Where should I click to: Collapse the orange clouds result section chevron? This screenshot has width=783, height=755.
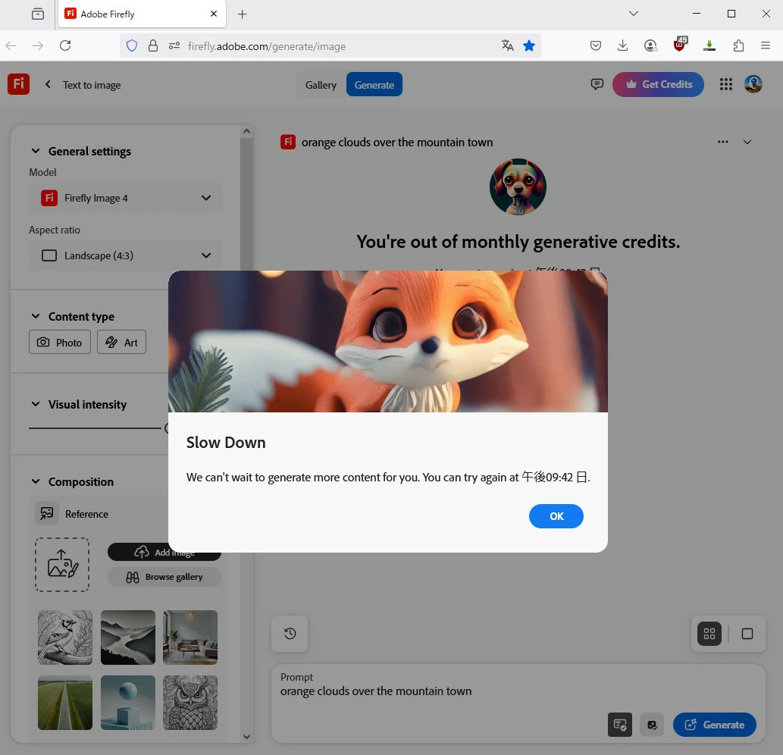click(747, 142)
